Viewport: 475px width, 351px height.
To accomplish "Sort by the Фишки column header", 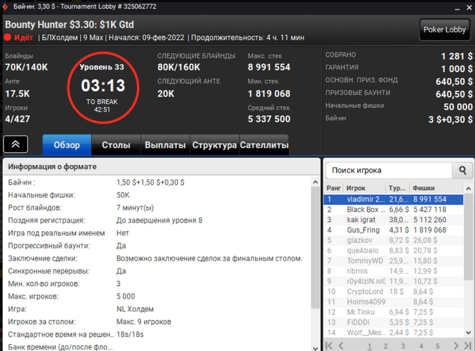I will (x=436, y=188).
